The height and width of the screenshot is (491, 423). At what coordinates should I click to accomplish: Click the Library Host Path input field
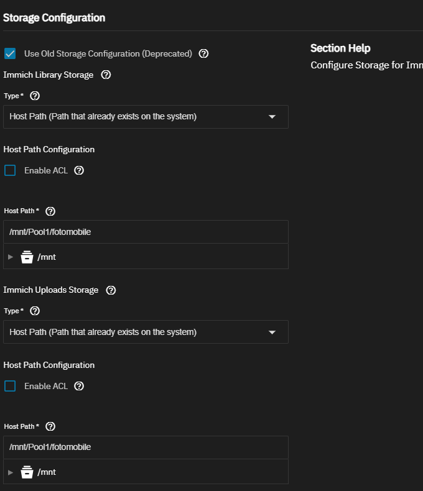[146, 232]
